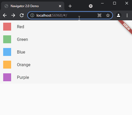Close the Navigator 2.0 Demo tab
The image size is (132, 115).
[60, 6]
